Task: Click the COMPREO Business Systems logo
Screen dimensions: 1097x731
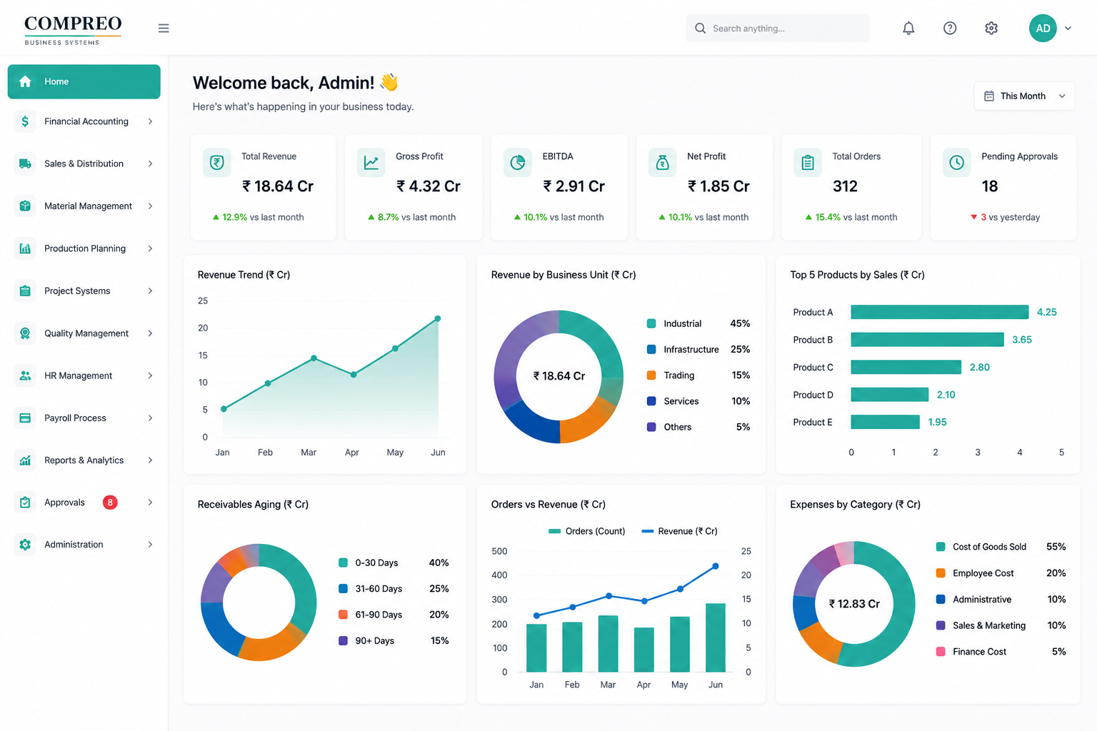Action: 73,30
